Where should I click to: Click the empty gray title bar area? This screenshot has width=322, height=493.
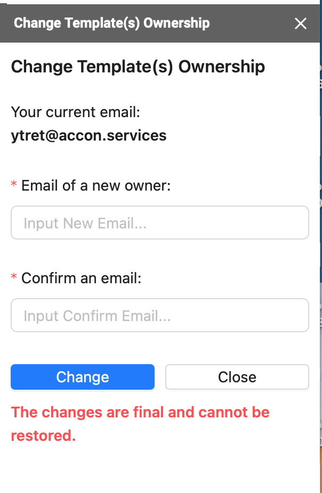pos(252,23)
